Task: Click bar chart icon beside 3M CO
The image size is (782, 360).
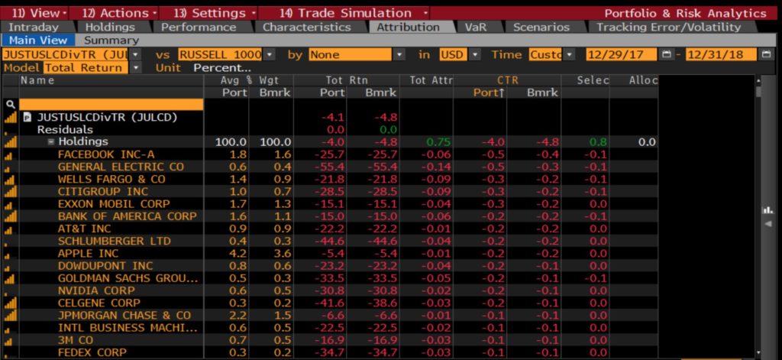Action: (8, 342)
